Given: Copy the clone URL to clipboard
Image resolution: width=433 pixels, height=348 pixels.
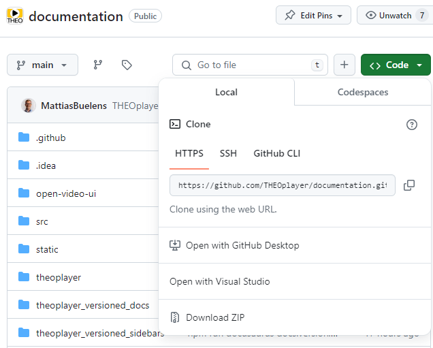Looking at the screenshot, I should pos(409,185).
